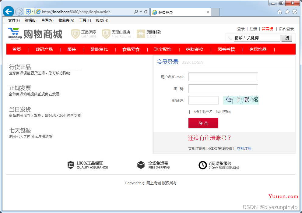This screenshot has width=302, height=213.
Task: Go to 首页 in red navigation bar
Action: point(17,49)
